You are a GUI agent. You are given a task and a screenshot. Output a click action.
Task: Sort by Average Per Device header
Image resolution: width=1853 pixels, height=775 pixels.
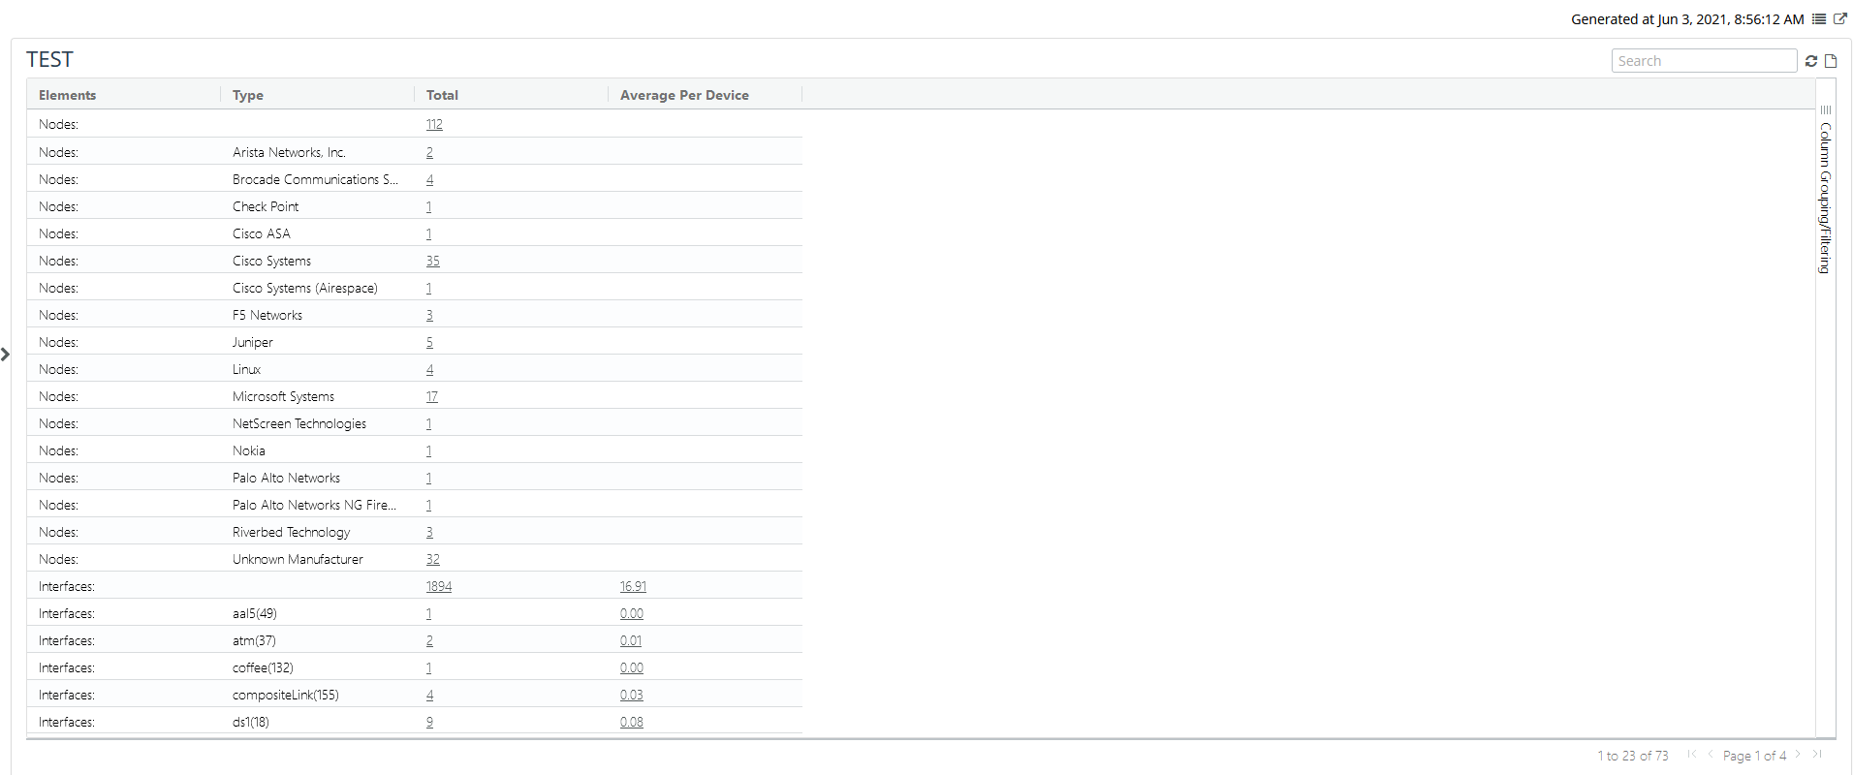pyautogui.click(x=684, y=95)
